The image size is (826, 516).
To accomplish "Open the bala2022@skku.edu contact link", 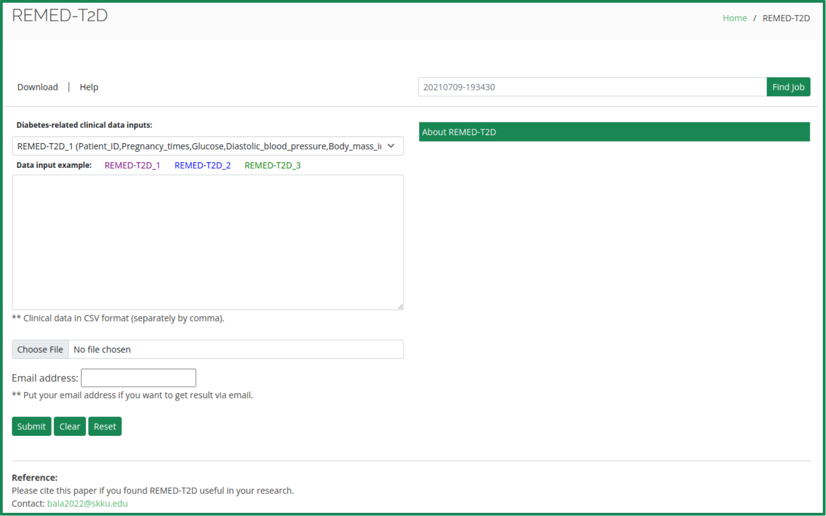I will tap(87, 503).
